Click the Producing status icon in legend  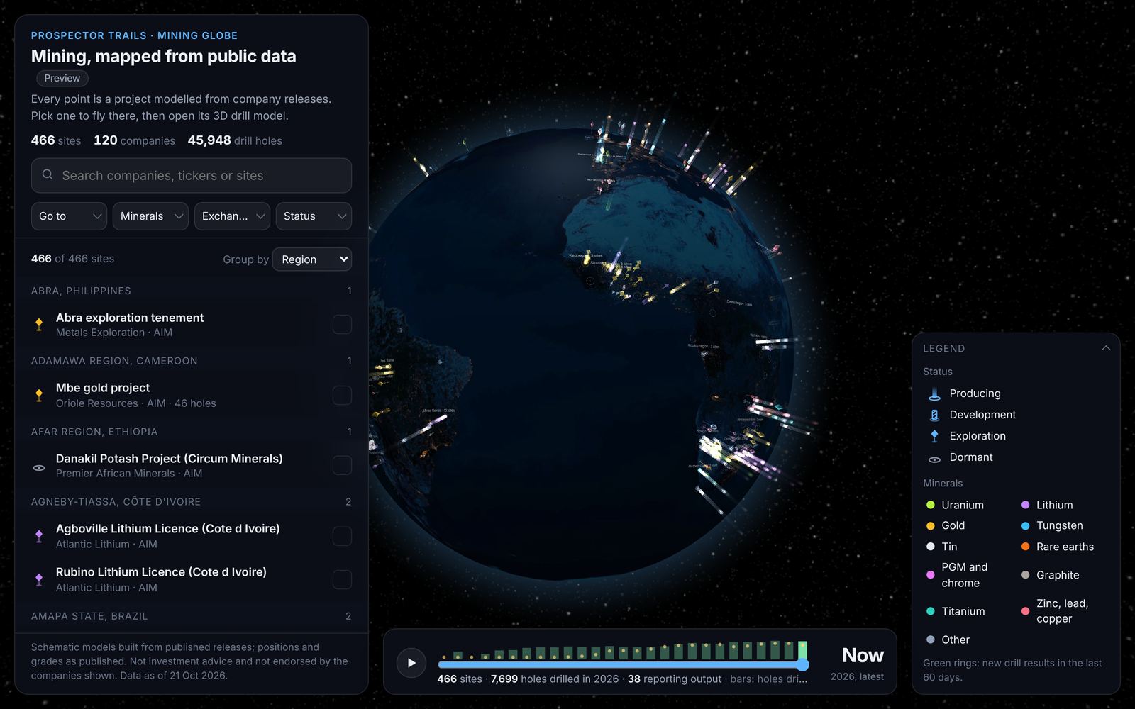pyautogui.click(x=934, y=393)
